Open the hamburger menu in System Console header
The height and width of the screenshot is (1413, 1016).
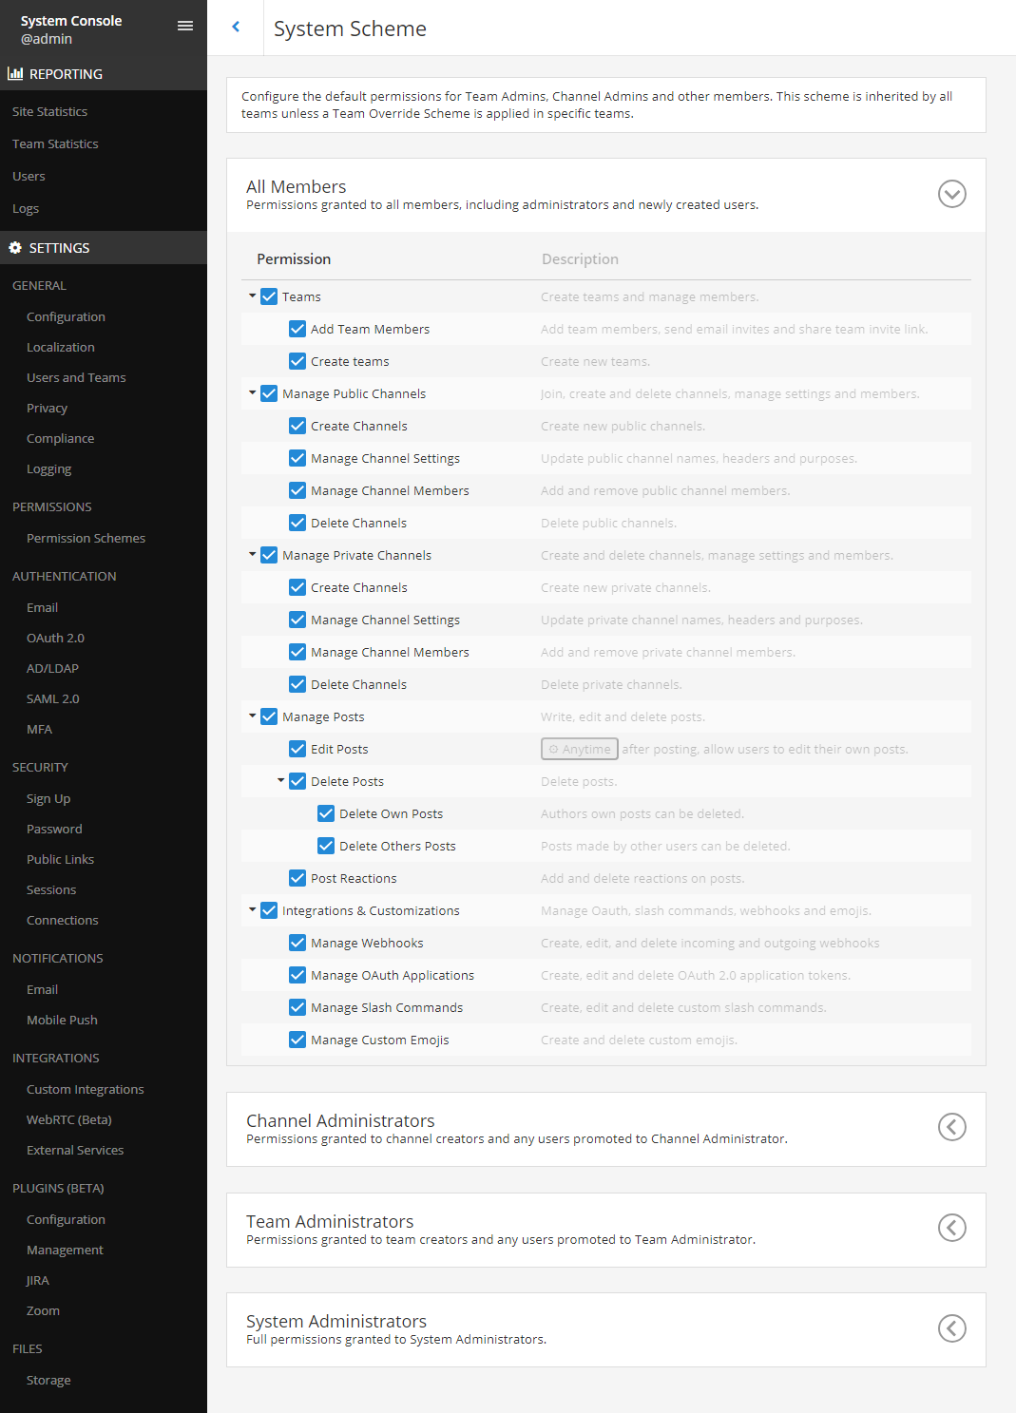[185, 26]
